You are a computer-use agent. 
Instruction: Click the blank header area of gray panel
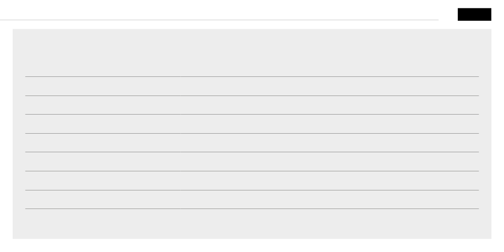tap(251, 53)
